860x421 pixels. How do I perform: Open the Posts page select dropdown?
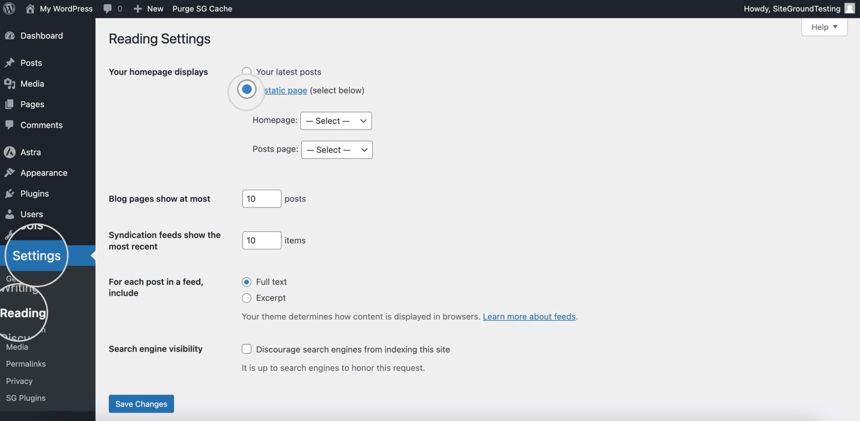click(337, 150)
